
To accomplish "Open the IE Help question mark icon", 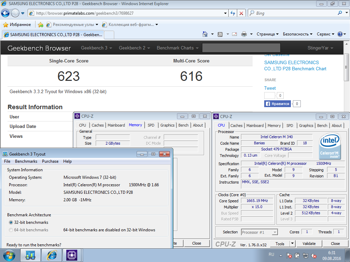I will pos(340,34).
